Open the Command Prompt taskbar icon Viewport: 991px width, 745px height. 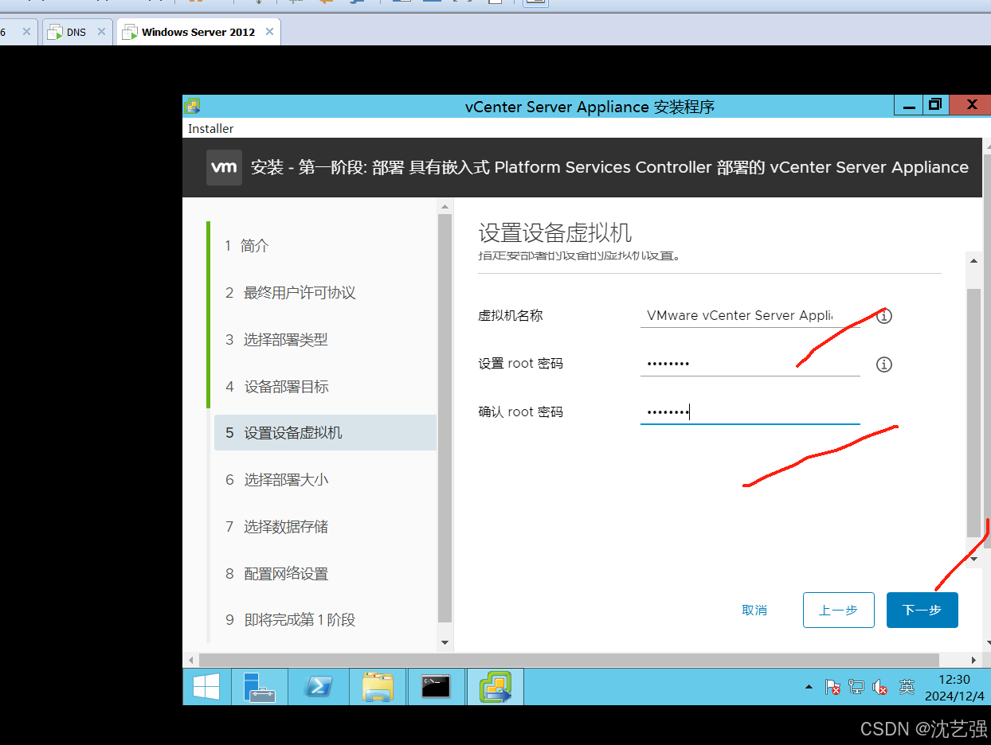436,687
